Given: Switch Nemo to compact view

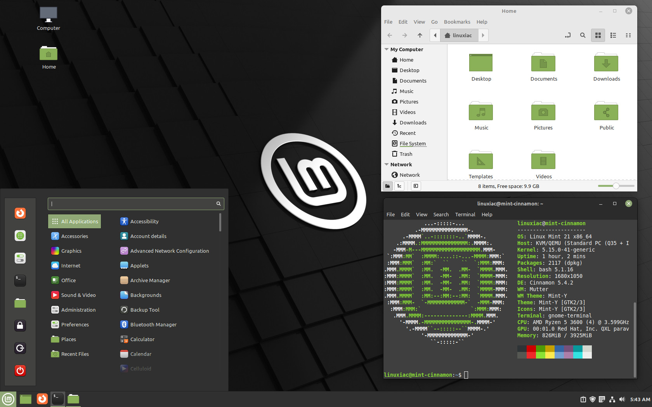Looking at the screenshot, I should point(628,35).
